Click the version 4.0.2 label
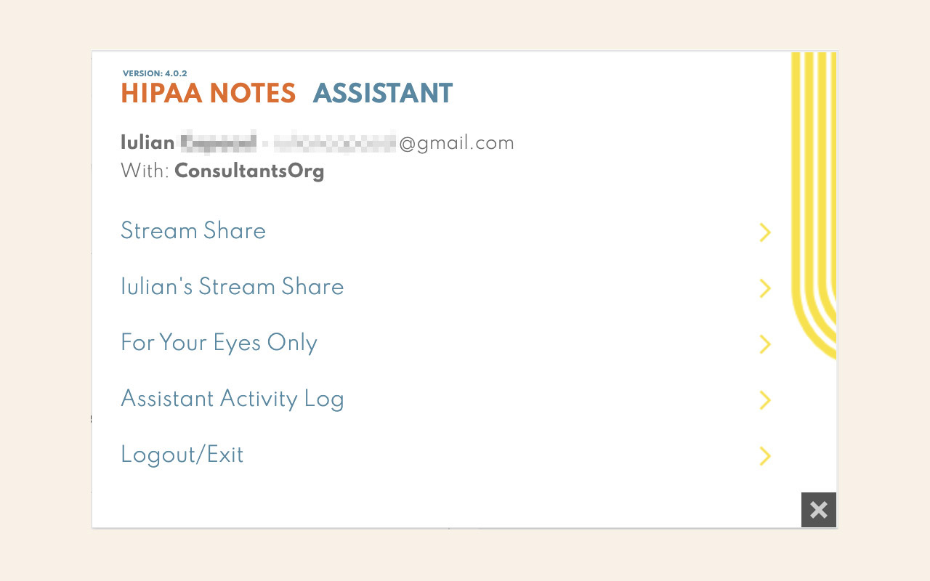Viewport: 930px width, 581px height. 155,73
